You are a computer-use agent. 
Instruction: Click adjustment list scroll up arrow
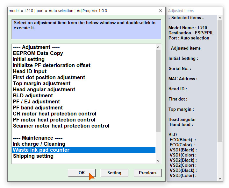(x=158, y=47)
